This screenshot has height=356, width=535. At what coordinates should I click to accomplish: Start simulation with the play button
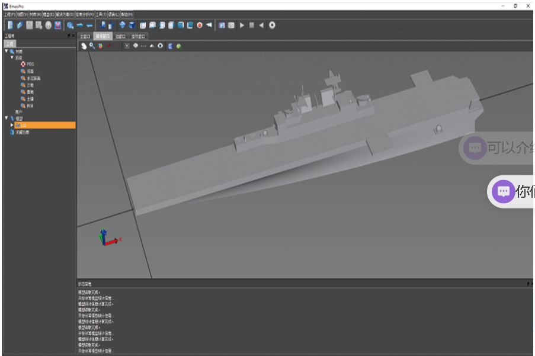[x=242, y=25]
